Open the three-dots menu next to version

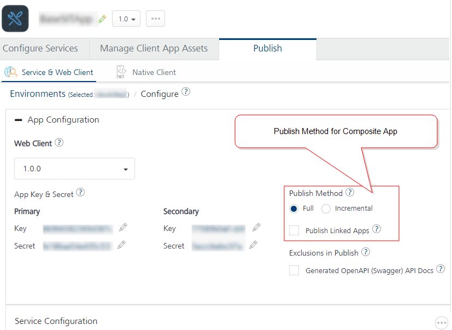click(x=156, y=19)
